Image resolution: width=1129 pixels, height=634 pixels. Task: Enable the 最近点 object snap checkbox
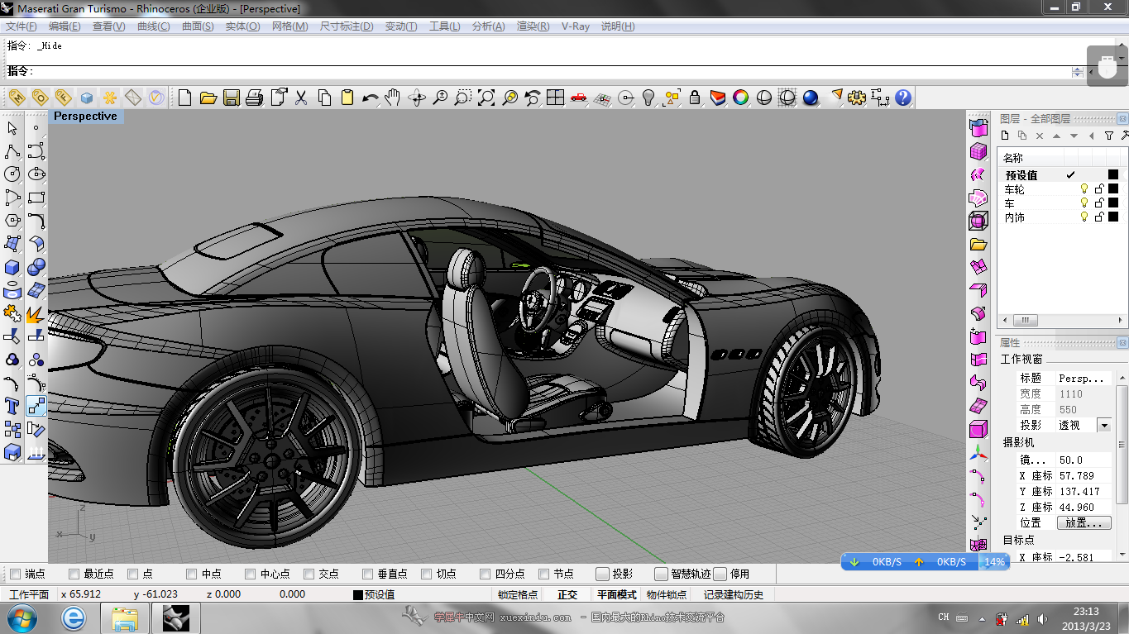(x=74, y=574)
